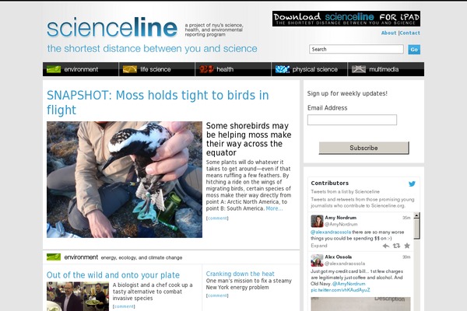Reply to Amy Nordrum's tweet

pyautogui.click(x=386, y=246)
